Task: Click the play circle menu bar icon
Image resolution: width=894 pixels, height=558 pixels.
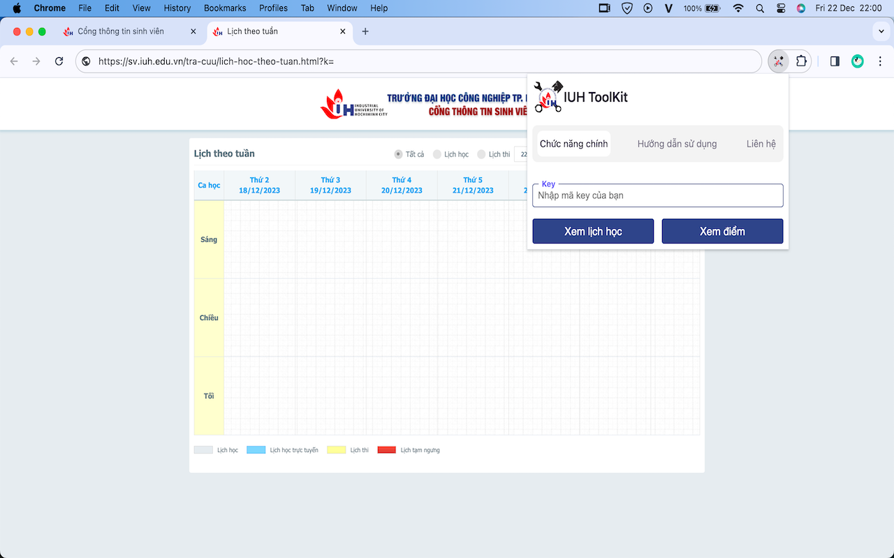Action: tap(648, 8)
